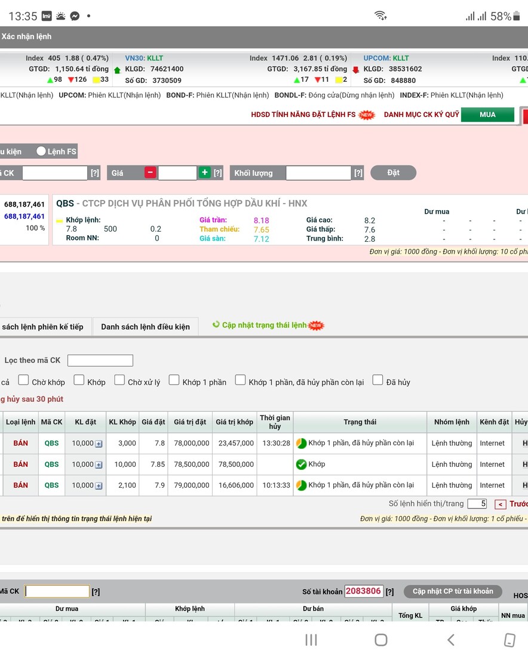Viewport: 528px width, 659px height.
Task: Click the red minus price decrease button
Action: [x=151, y=173]
